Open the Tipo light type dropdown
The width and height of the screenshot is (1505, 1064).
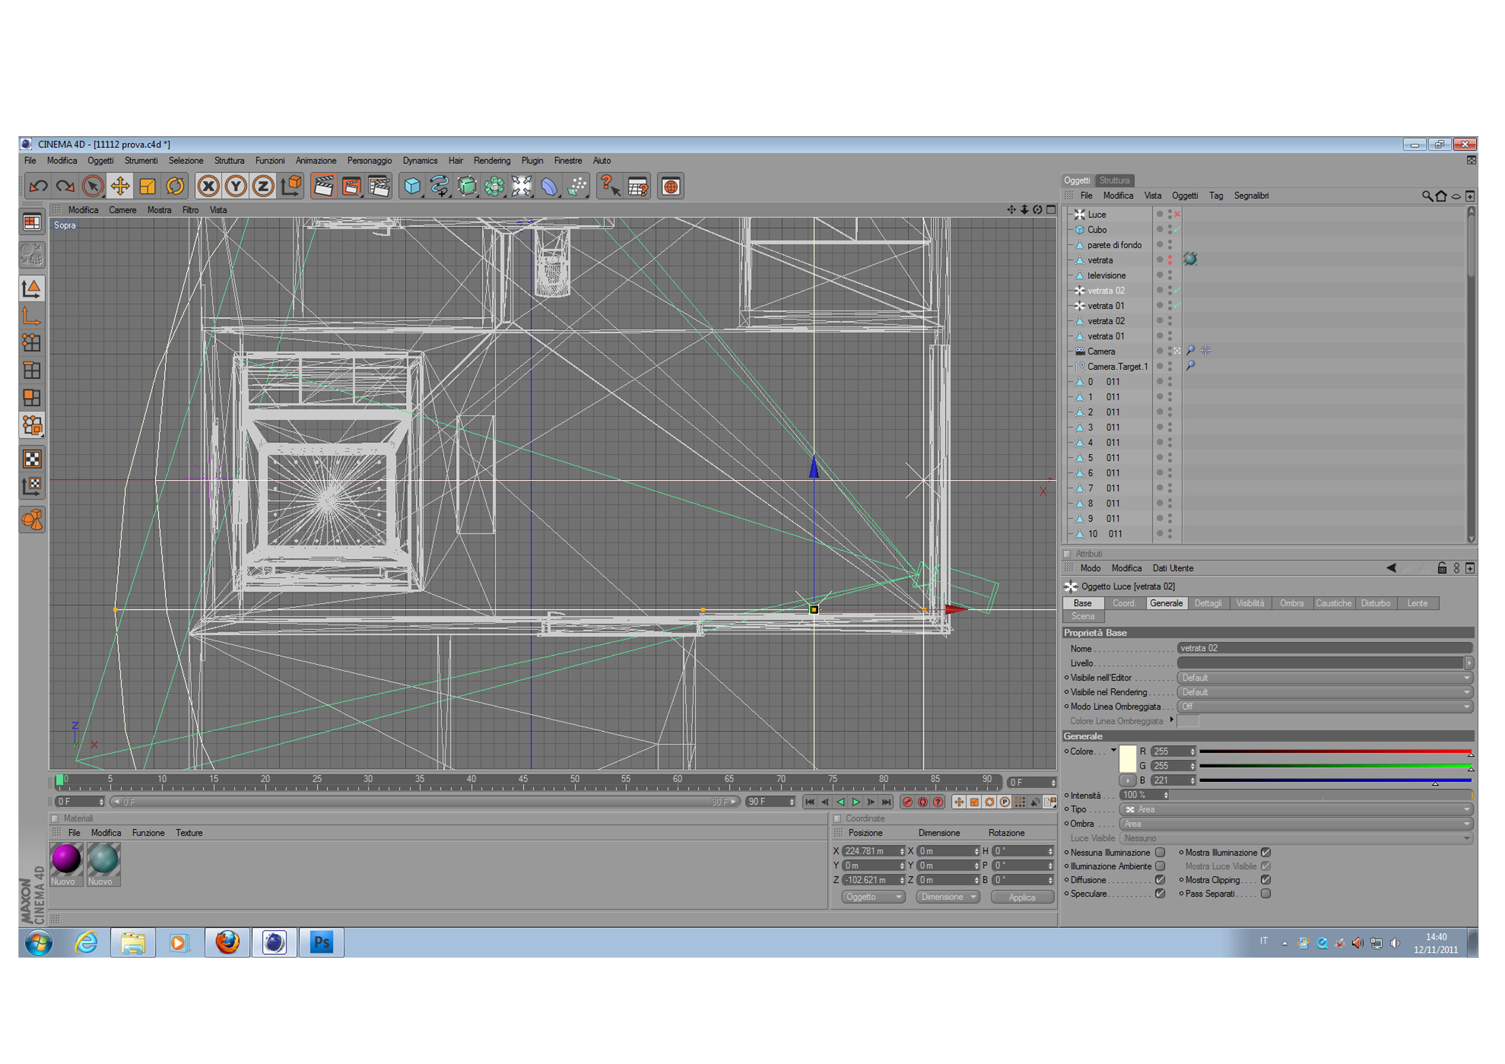(1295, 810)
